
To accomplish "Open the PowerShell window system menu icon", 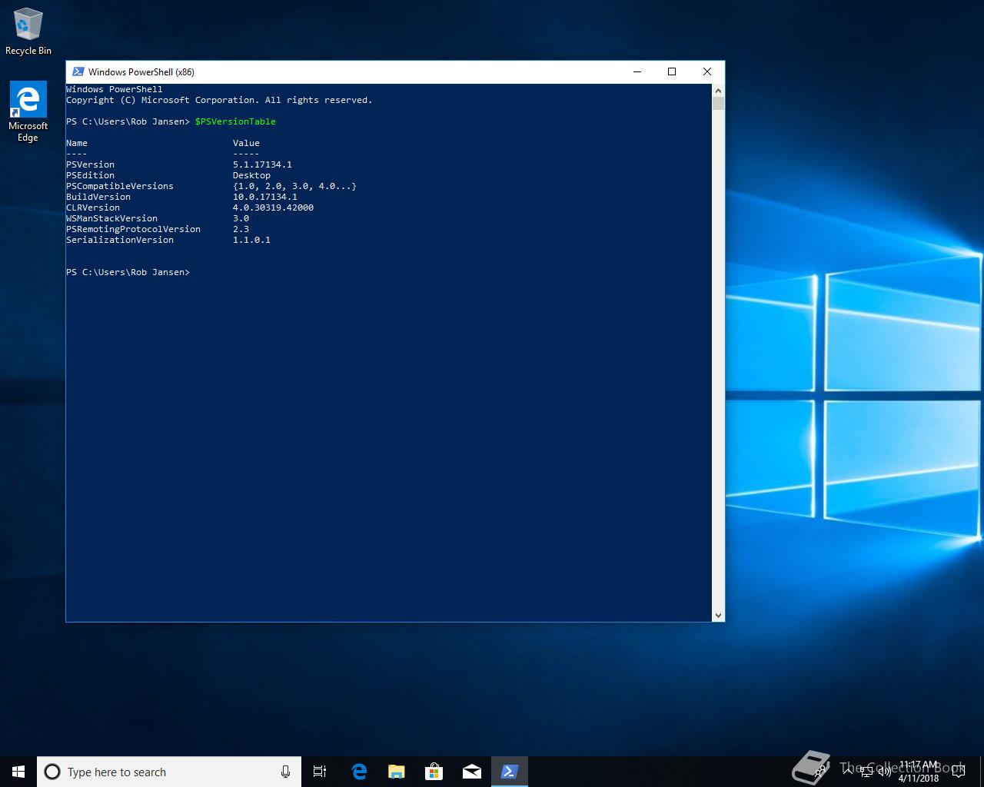I will pyautogui.click(x=78, y=71).
